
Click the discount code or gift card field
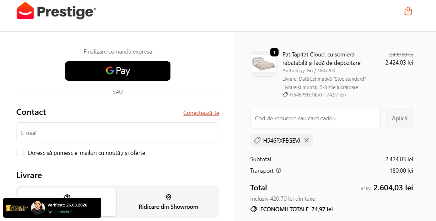[315, 118]
